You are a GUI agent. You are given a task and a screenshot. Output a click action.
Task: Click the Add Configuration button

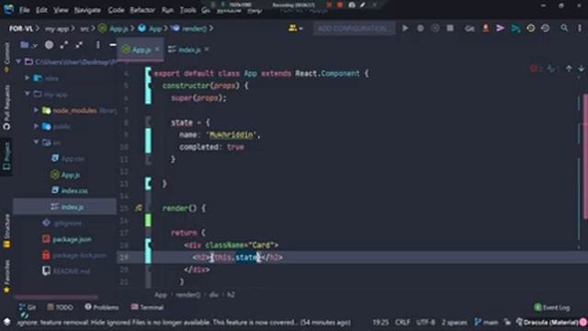[x=354, y=29]
